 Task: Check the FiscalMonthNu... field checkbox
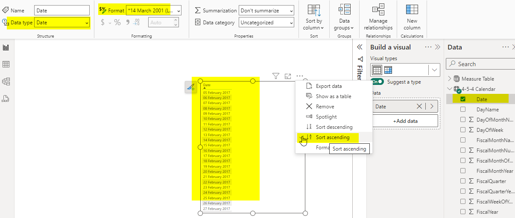click(x=463, y=150)
